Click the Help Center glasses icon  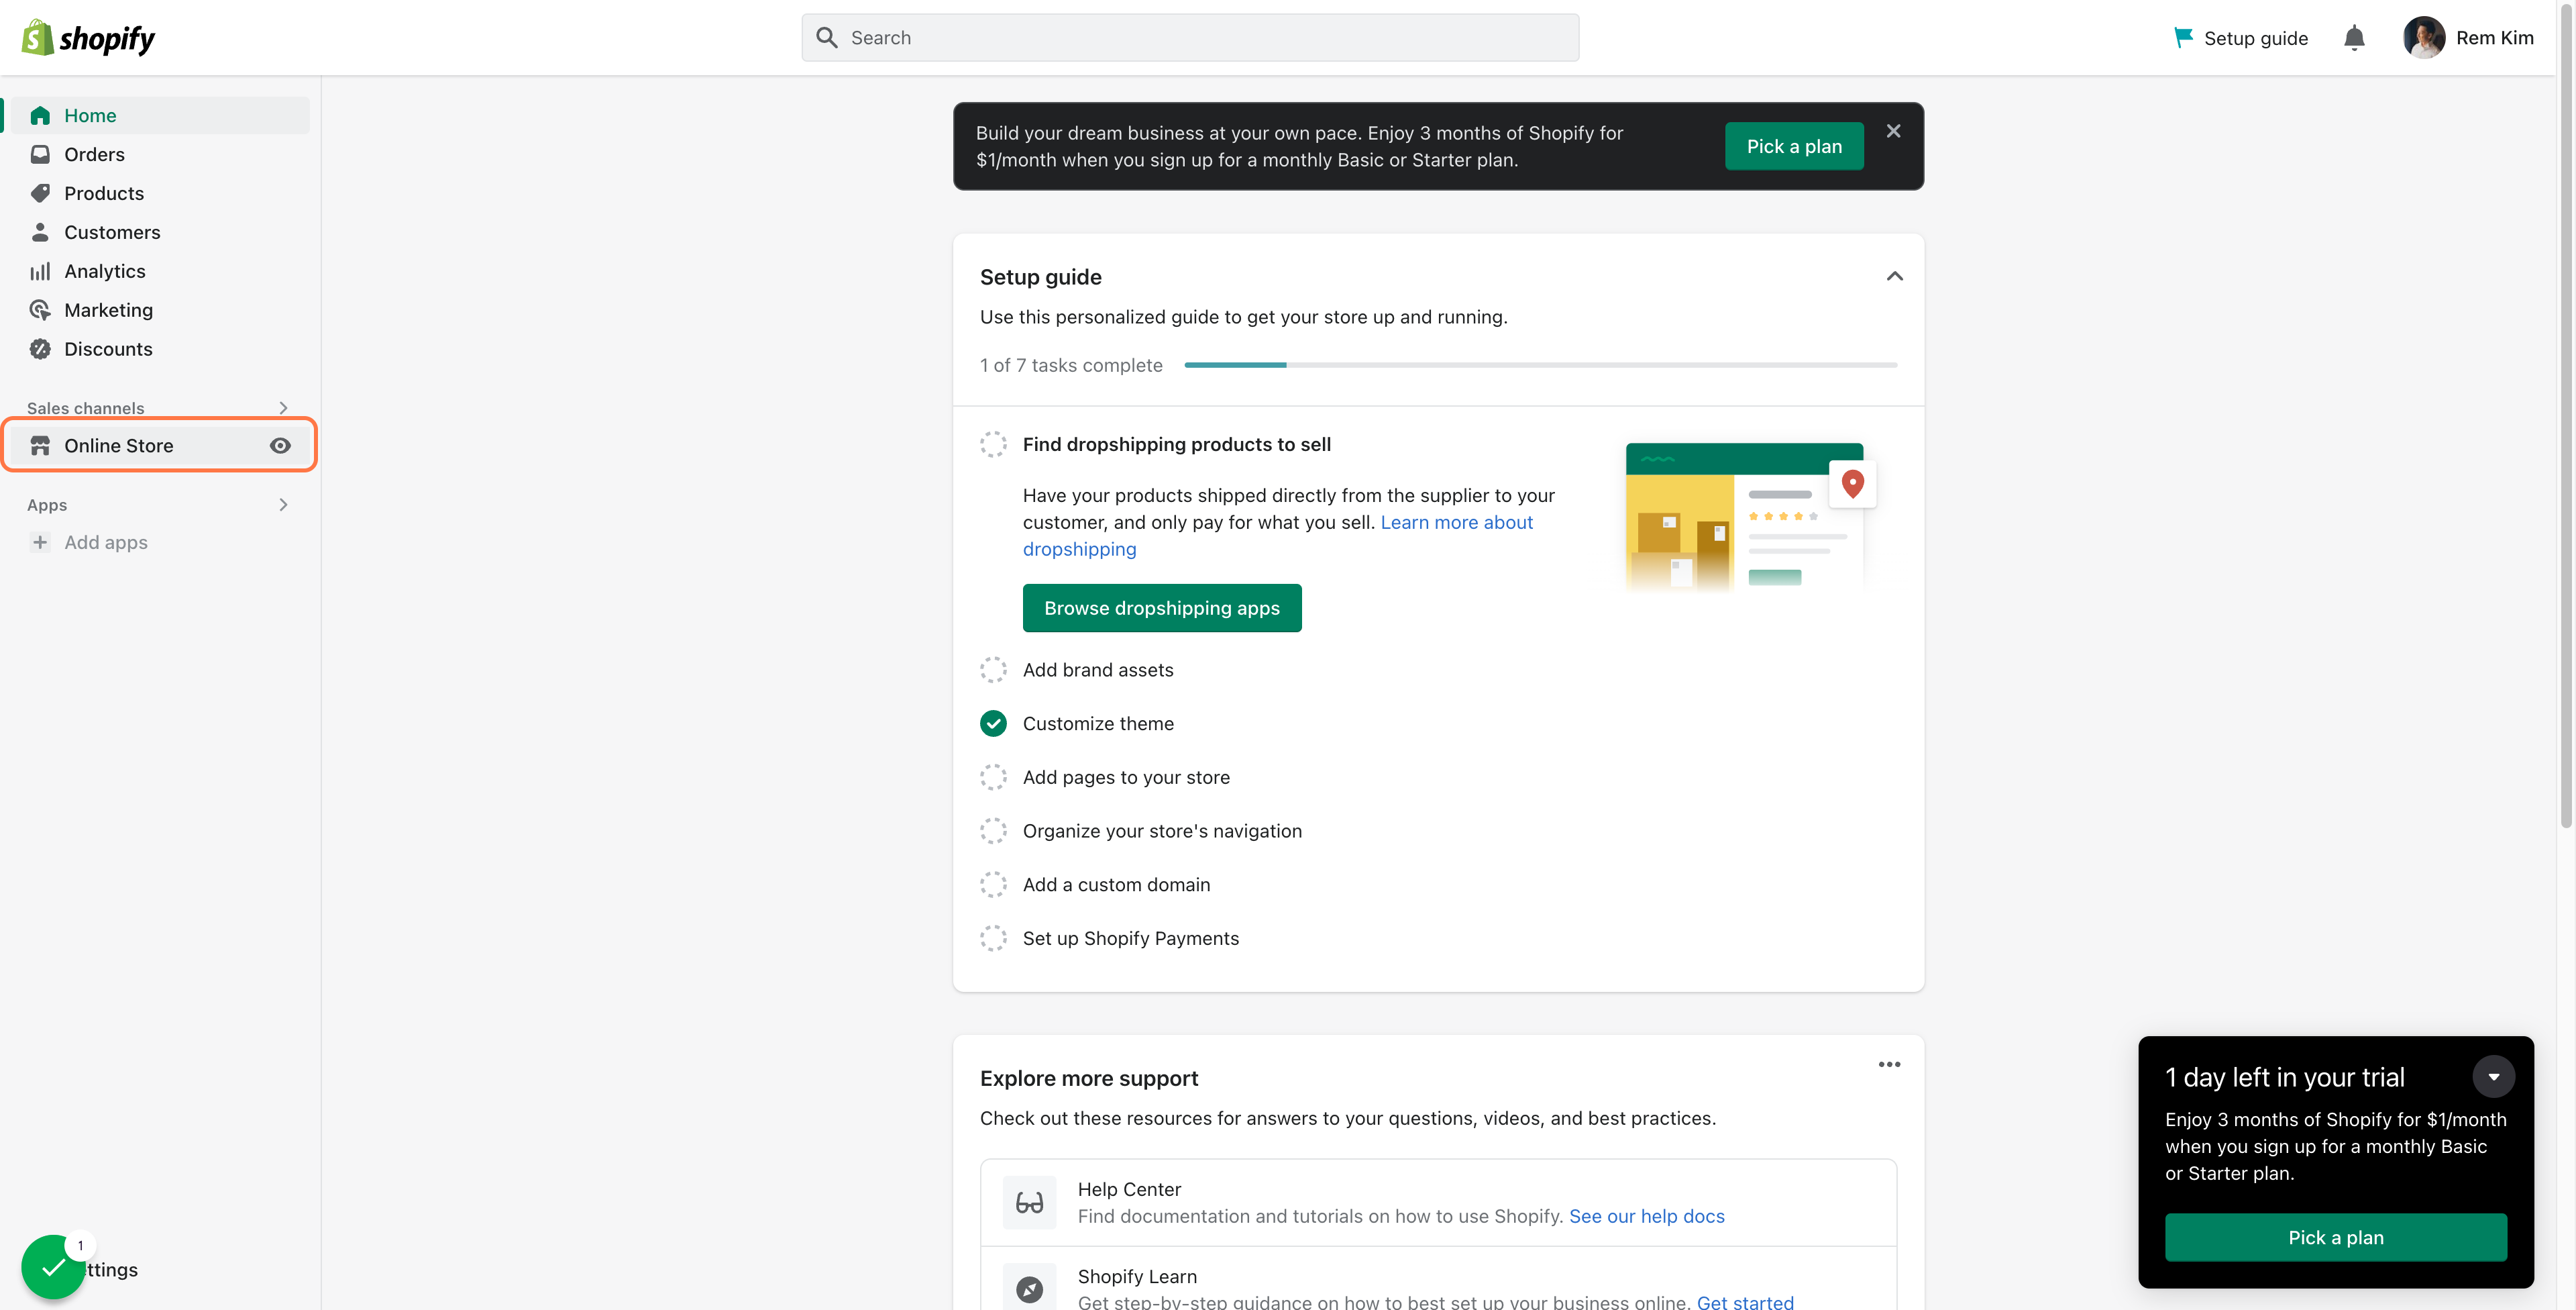1029,1202
